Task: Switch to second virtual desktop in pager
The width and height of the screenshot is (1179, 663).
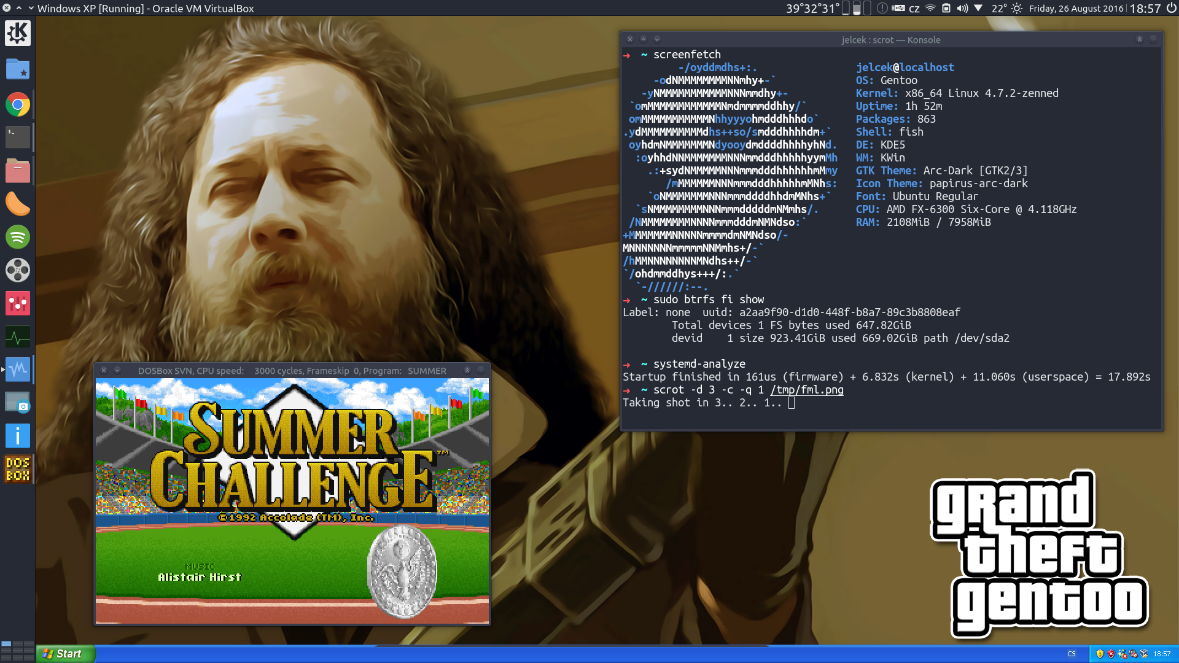Action: [x=17, y=645]
